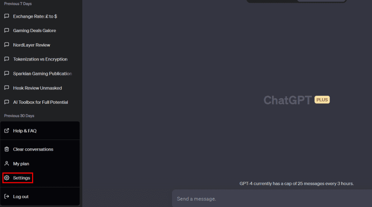Choose My plan from the menu
The width and height of the screenshot is (372, 207).
pyautogui.click(x=40, y=164)
